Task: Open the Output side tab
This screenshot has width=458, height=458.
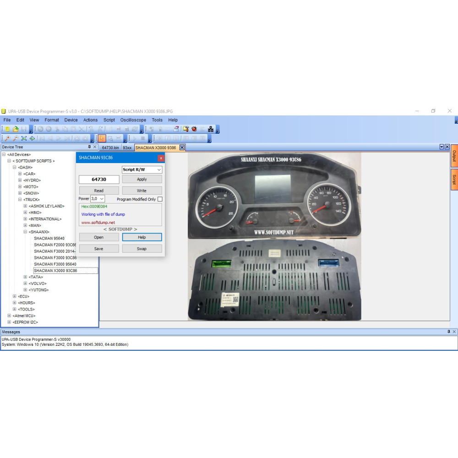Action: click(x=454, y=156)
